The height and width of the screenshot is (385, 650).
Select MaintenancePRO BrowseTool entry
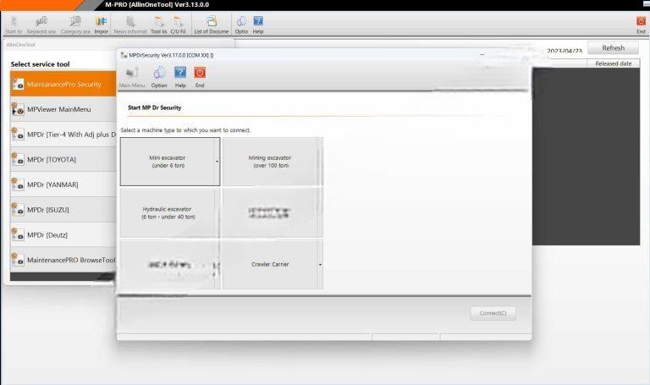click(63, 260)
